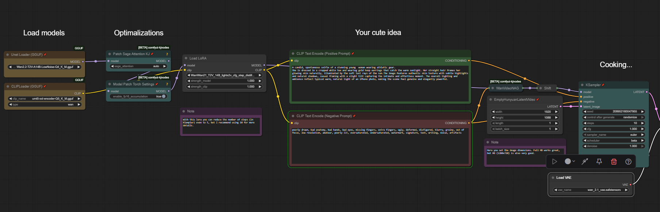
Task: Decrease KSampler cfg with left arrow
Action: [585, 129]
